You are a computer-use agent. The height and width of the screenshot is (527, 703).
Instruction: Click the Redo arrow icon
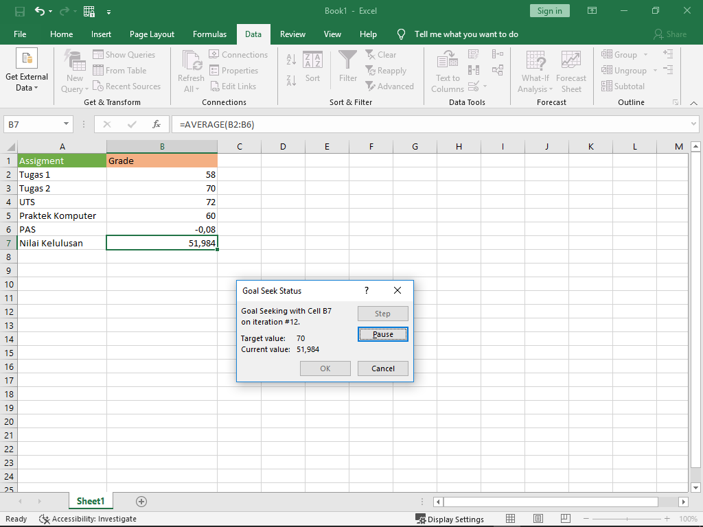tap(65, 11)
